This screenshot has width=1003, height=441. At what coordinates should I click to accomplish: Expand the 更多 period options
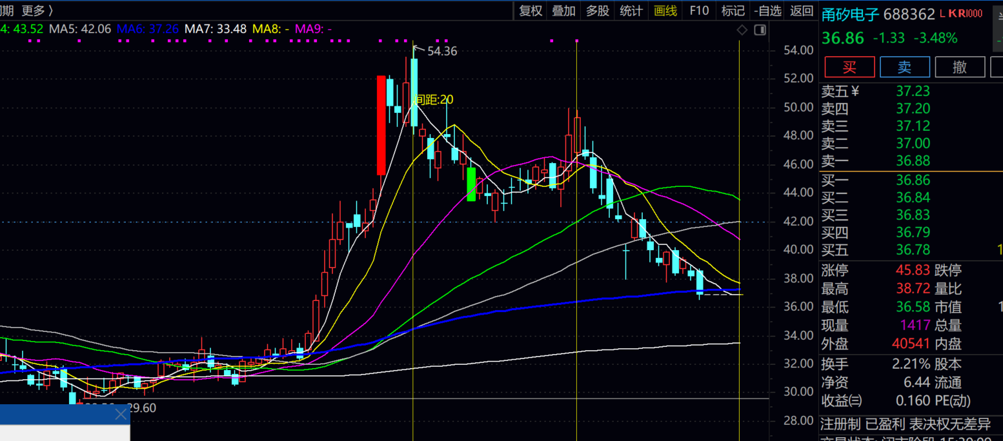point(37,10)
